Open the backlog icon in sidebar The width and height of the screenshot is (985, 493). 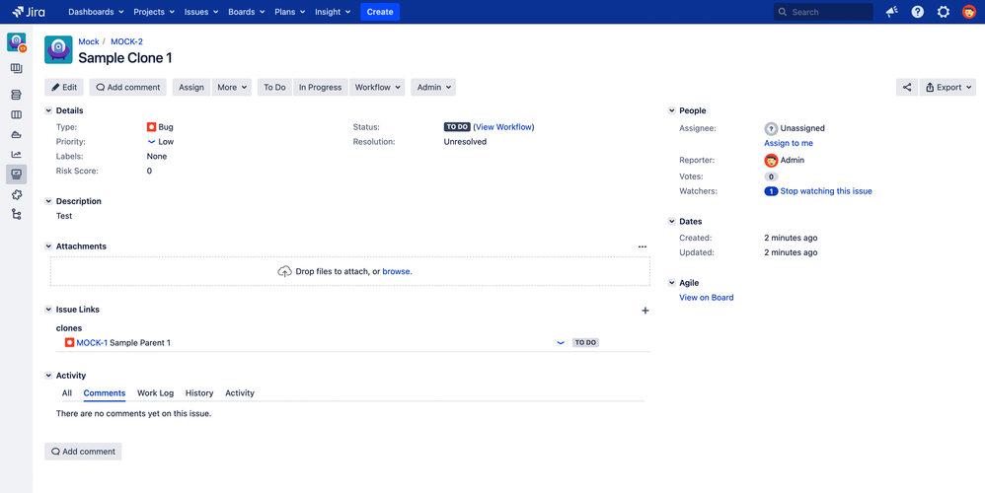(x=17, y=95)
